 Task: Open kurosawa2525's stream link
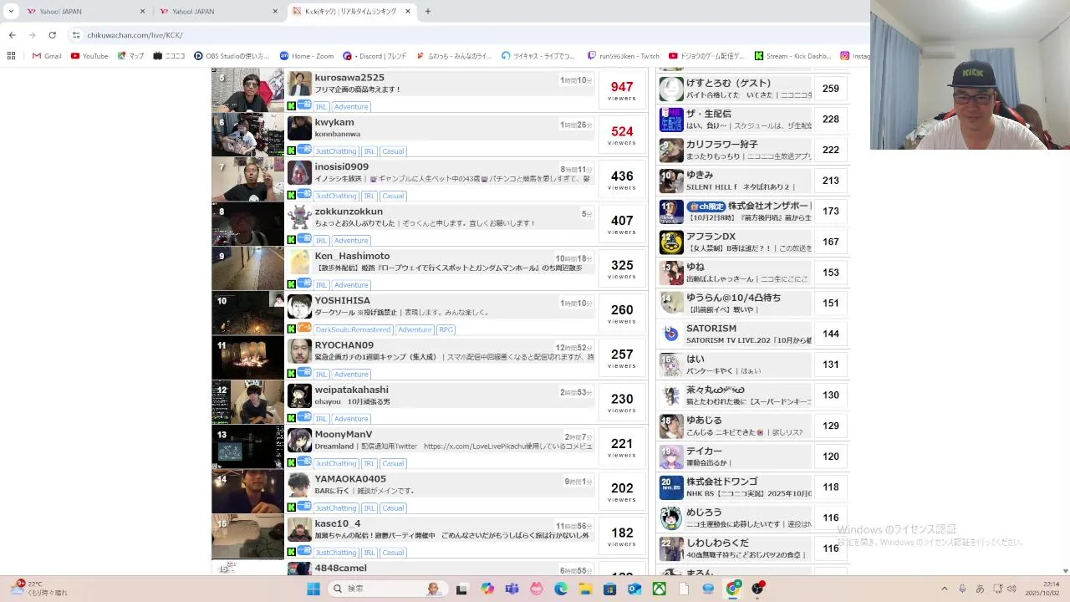pyautogui.click(x=349, y=78)
